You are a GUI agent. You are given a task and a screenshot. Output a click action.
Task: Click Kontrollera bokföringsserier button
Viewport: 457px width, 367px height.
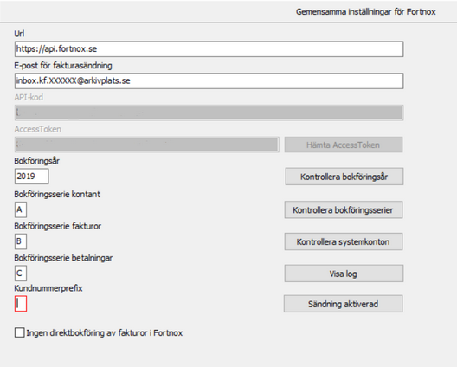point(344,209)
